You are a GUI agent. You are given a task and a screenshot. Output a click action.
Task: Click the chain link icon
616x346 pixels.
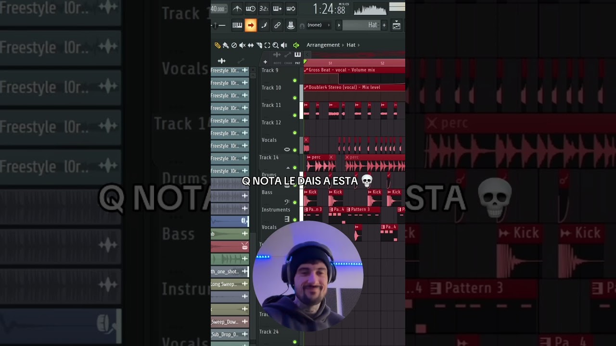tap(277, 25)
